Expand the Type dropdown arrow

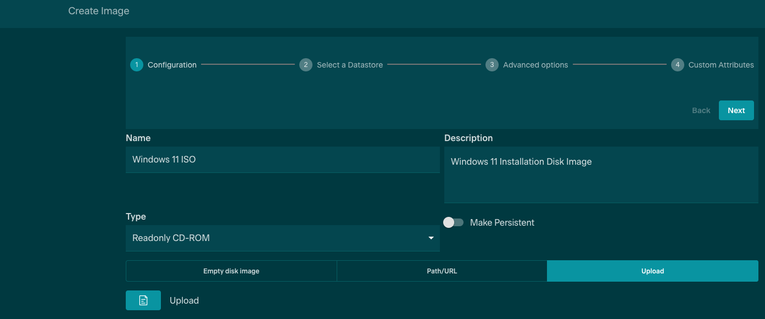coord(431,238)
